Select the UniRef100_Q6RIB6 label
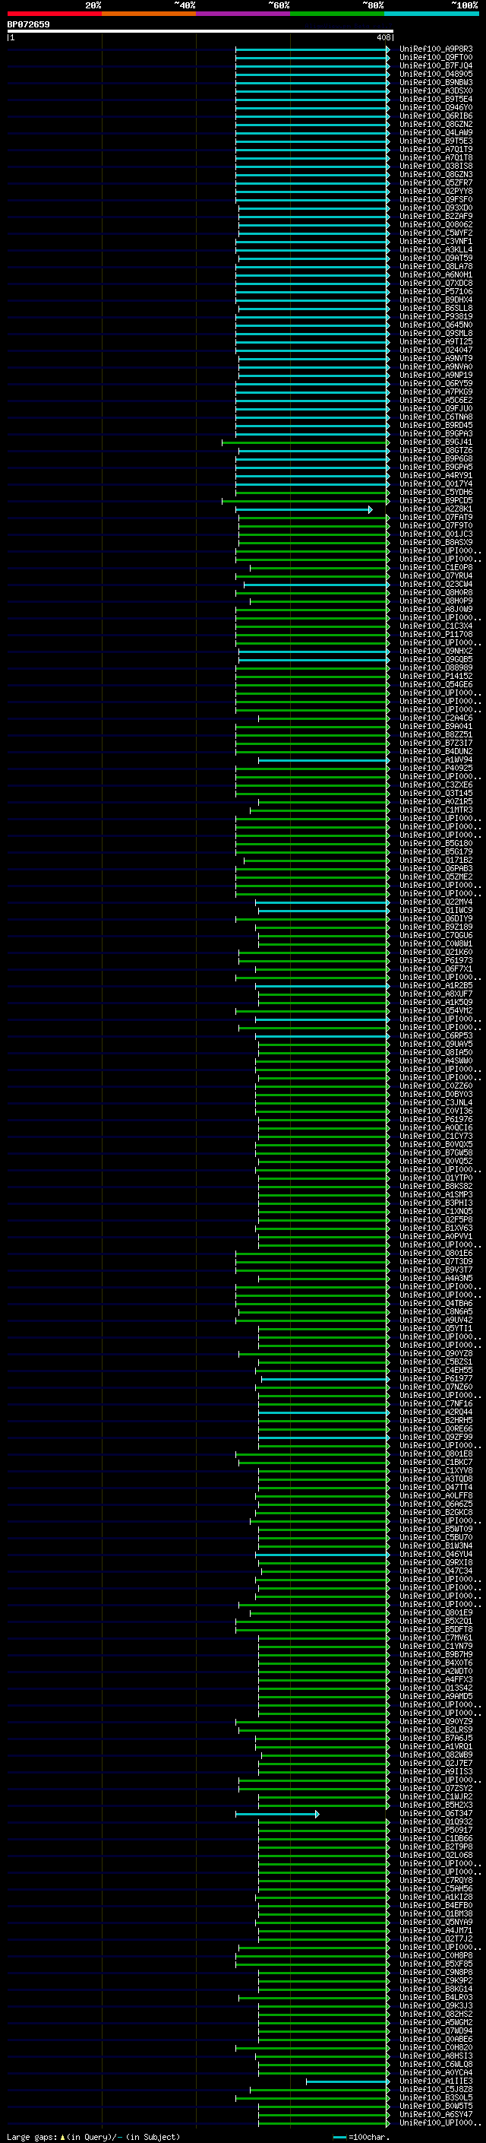The height and width of the screenshot is (2143, 486). click(x=436, y=116)
